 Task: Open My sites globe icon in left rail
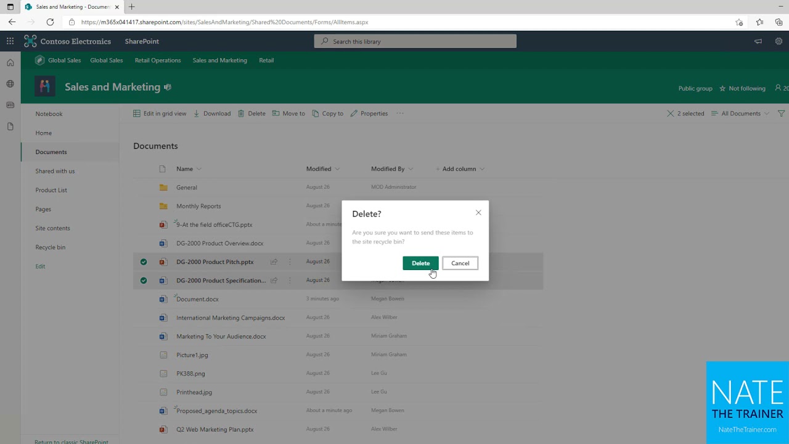(10, 84)
